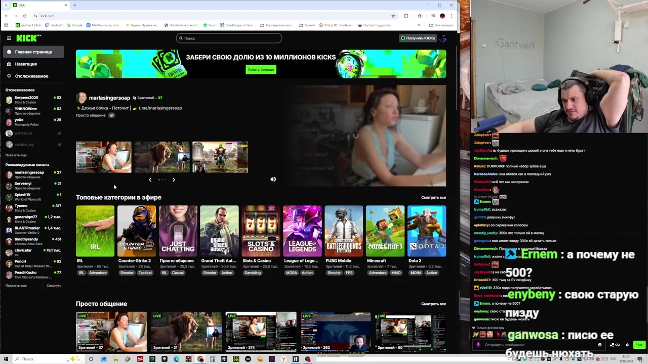
Task: Collapse recommended list with Свернуть
Action: [x=54, y=286]
